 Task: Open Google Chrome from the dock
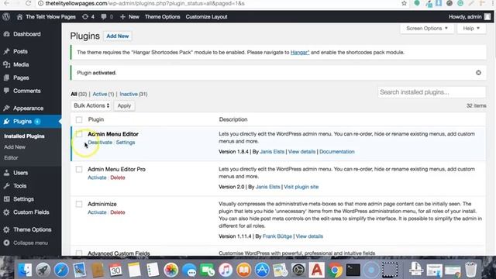(x=335, y=270)
